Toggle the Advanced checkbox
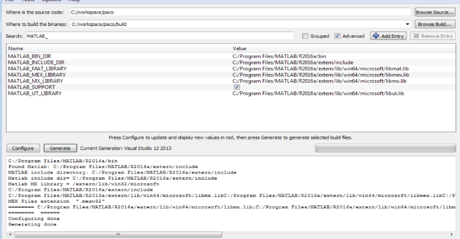Screen dimensions: 460x239 337,36
